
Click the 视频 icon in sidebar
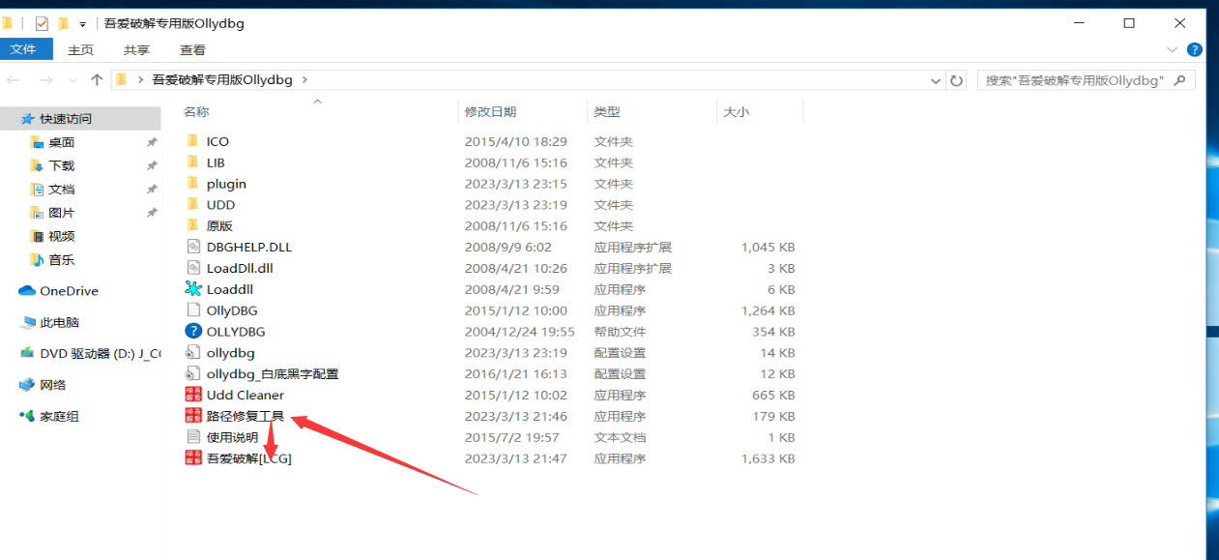(37, 236)
